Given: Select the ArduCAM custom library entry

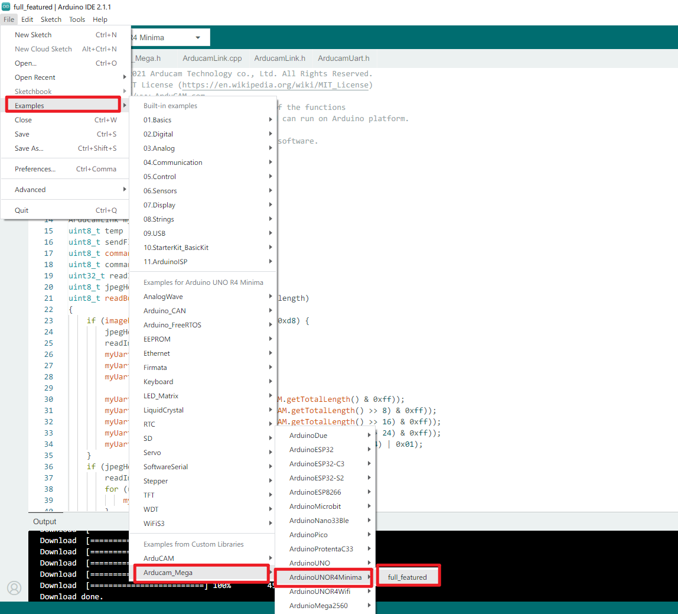Looking at the screenshot, I should click(203, 558).
